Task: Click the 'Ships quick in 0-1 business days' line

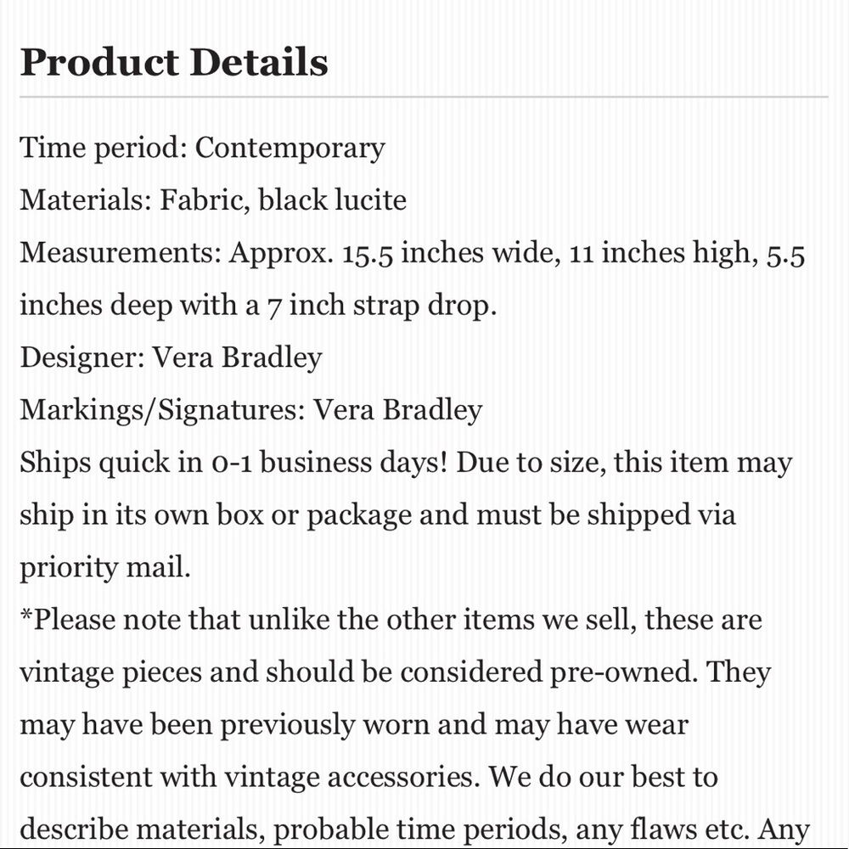Action: point(406,463)
